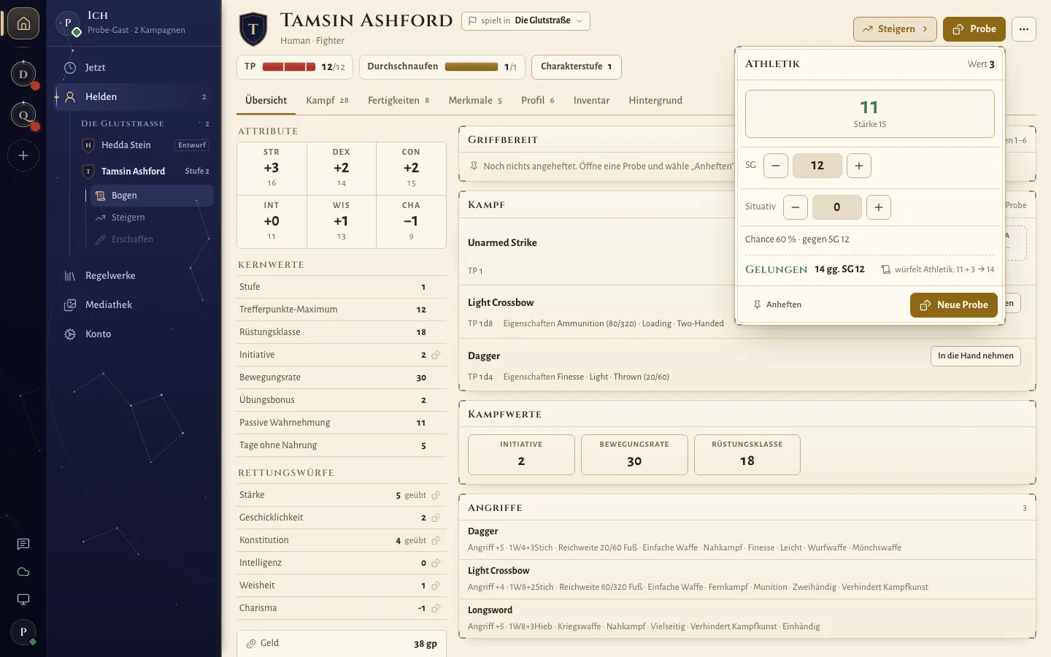Open Mediathek in the sidebar

click(134, 305)
